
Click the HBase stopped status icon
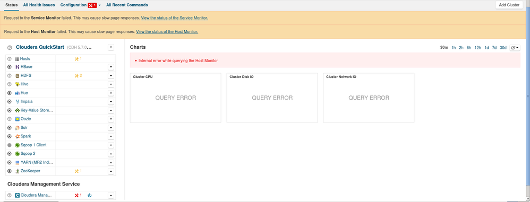click(x=10, y=67)
